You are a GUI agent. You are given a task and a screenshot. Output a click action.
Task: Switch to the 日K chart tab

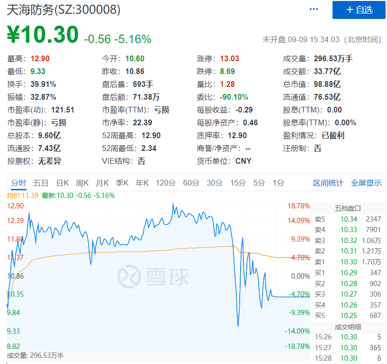point(63,183)
